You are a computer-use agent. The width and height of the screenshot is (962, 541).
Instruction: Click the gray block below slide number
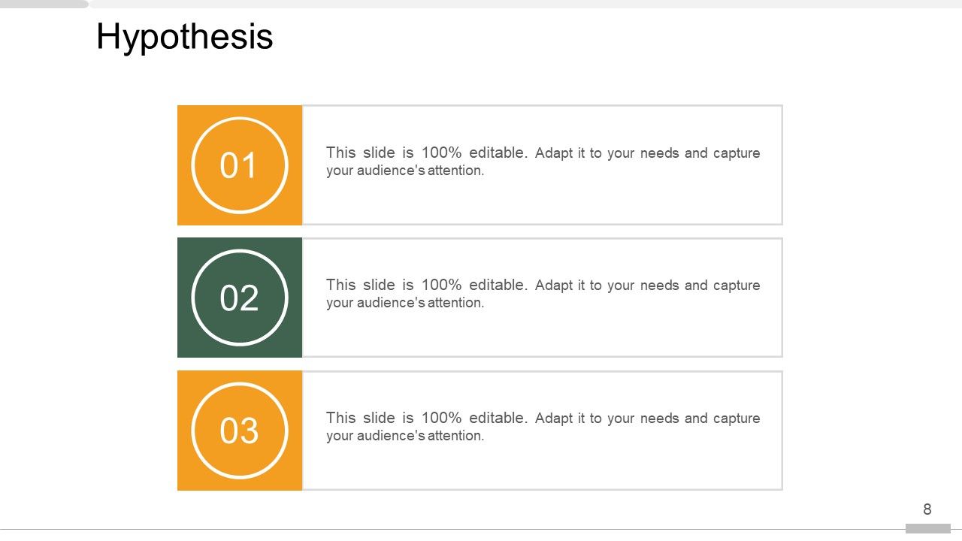927,529
